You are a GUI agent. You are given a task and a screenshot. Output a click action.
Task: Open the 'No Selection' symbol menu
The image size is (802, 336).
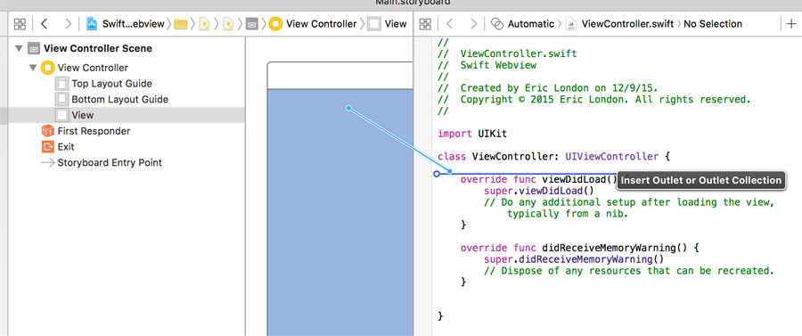713,23
